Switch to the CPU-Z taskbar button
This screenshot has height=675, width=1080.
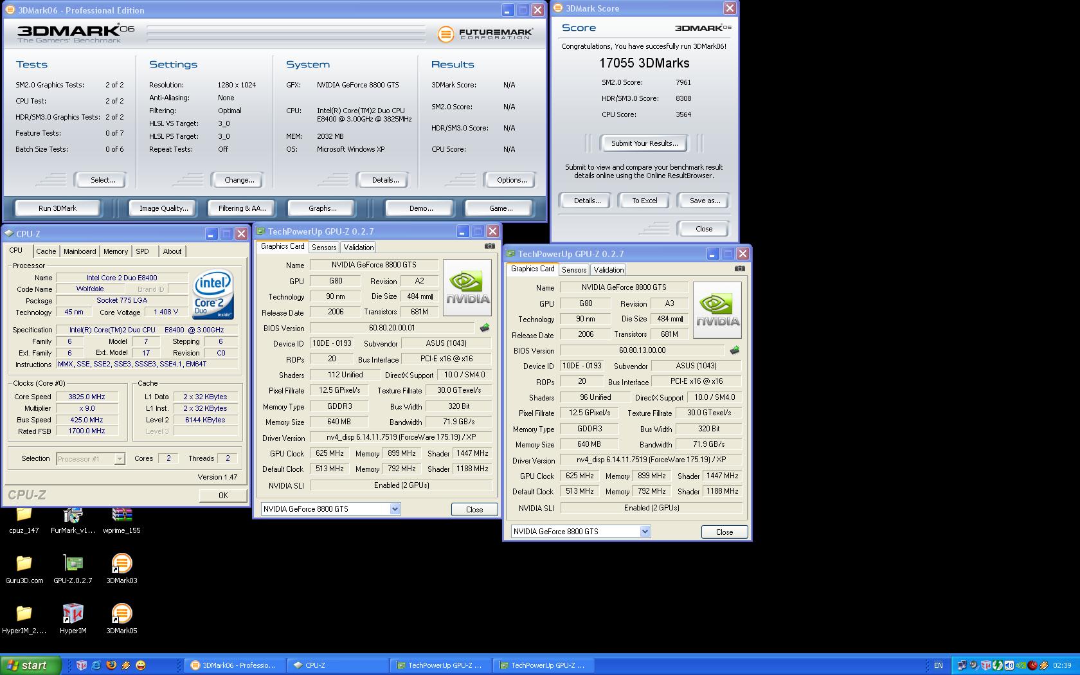point(338,665)
